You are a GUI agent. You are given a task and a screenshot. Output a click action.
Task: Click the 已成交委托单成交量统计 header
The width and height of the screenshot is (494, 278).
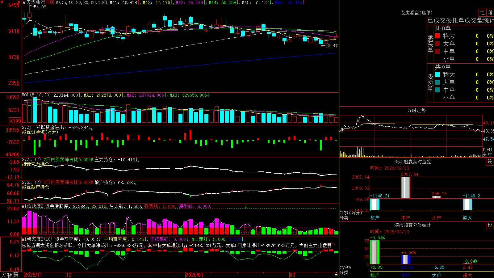click(x=461, y=20)
